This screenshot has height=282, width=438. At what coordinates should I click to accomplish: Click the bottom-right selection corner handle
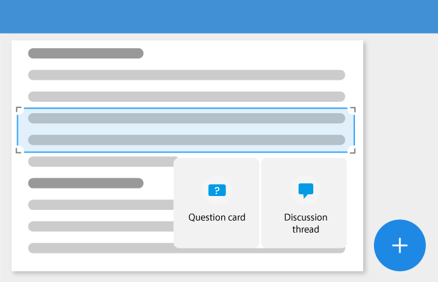tap(352, 150)
